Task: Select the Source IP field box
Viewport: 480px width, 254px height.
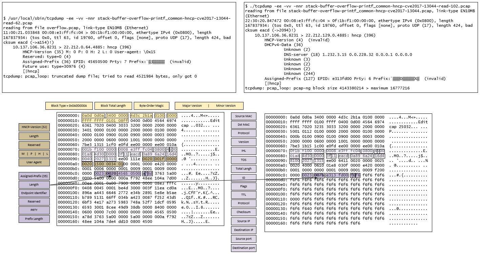Action: pos(244,221)
